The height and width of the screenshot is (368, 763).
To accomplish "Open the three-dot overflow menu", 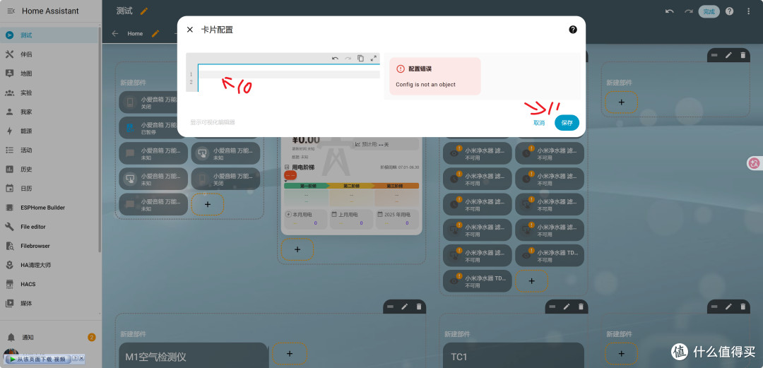I will point(748,11).
